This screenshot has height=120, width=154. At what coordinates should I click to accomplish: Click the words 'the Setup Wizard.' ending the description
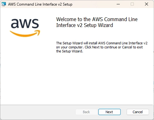[70, 51]
